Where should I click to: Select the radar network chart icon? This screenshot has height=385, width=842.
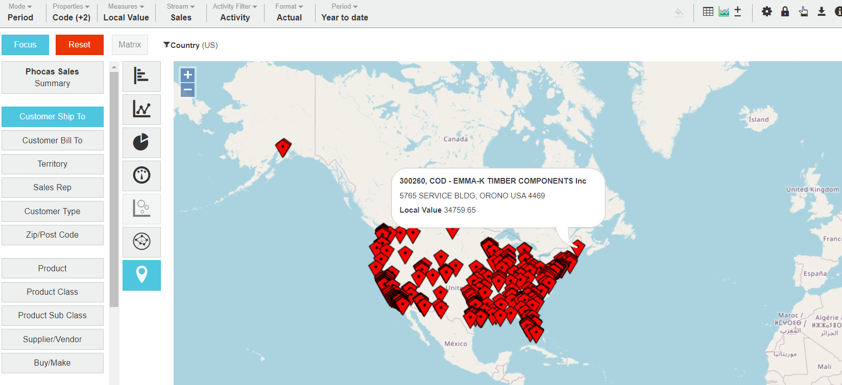pos(141,242)
